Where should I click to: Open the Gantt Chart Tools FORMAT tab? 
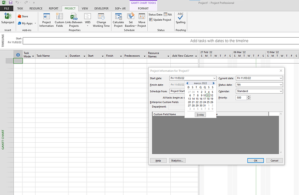coord(143,8)
